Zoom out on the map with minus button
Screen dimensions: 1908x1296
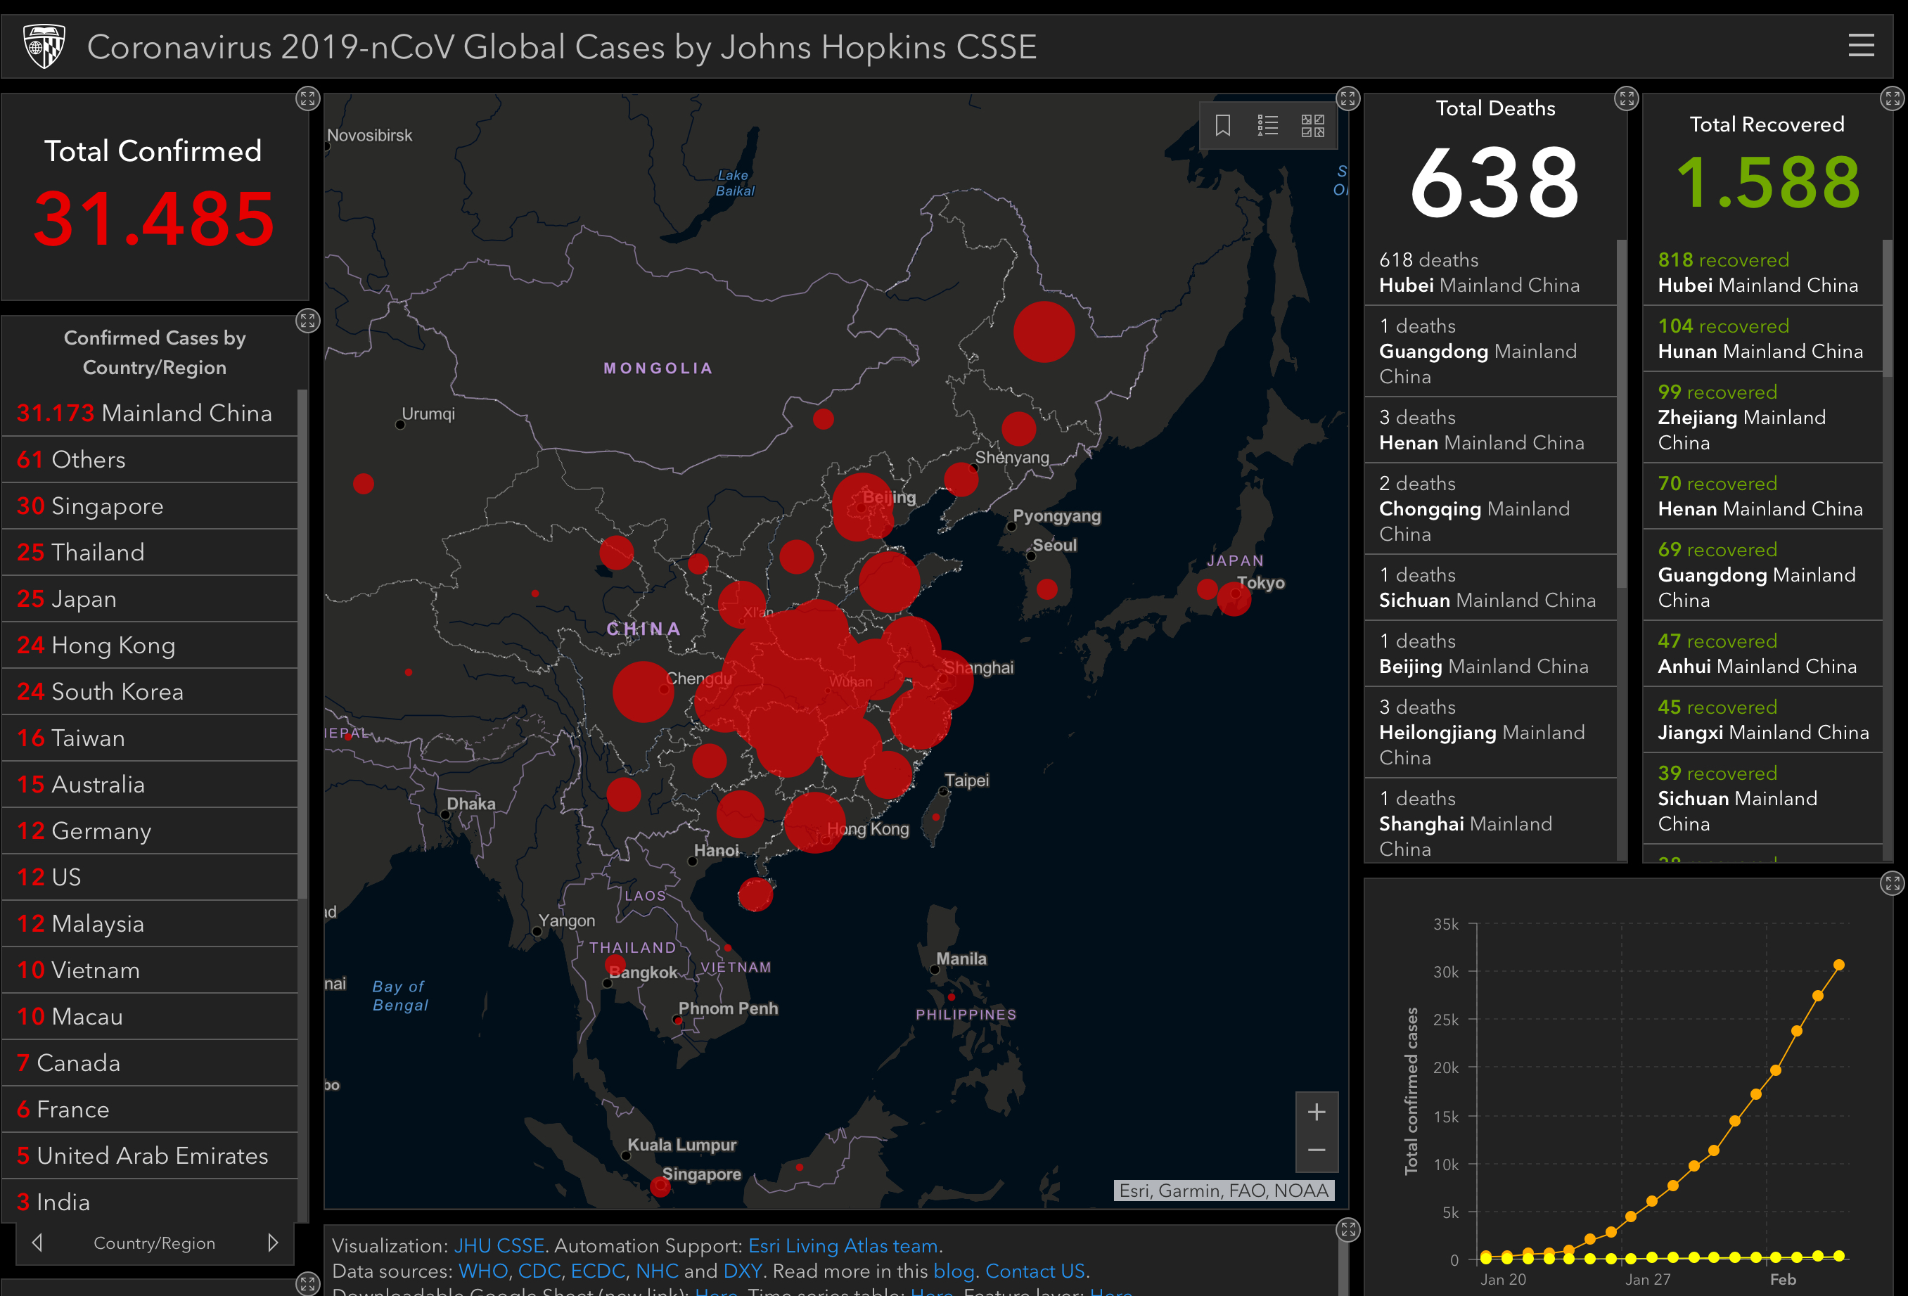point(1316,1150)
